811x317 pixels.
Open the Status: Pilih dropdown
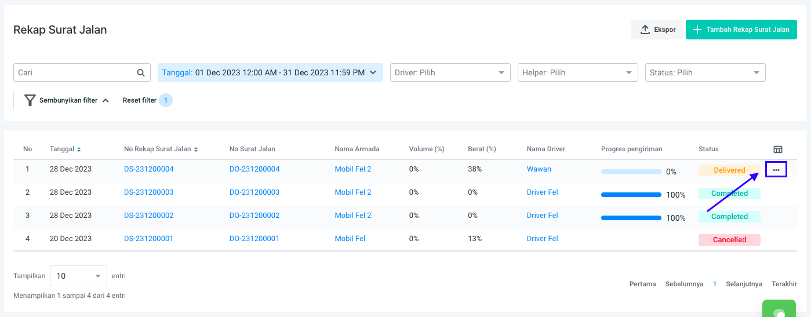[x=705, y=72]
